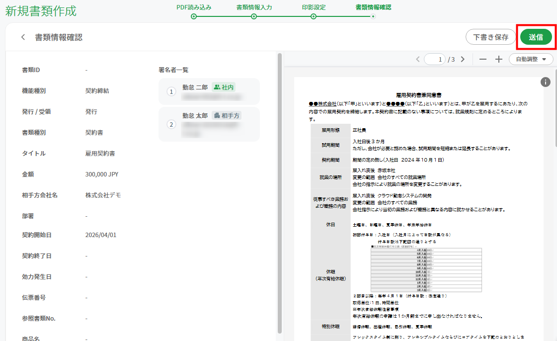The image size is (557, 341).
Task: Click the 署名者一覧 heading
Action: click(173, 70)
